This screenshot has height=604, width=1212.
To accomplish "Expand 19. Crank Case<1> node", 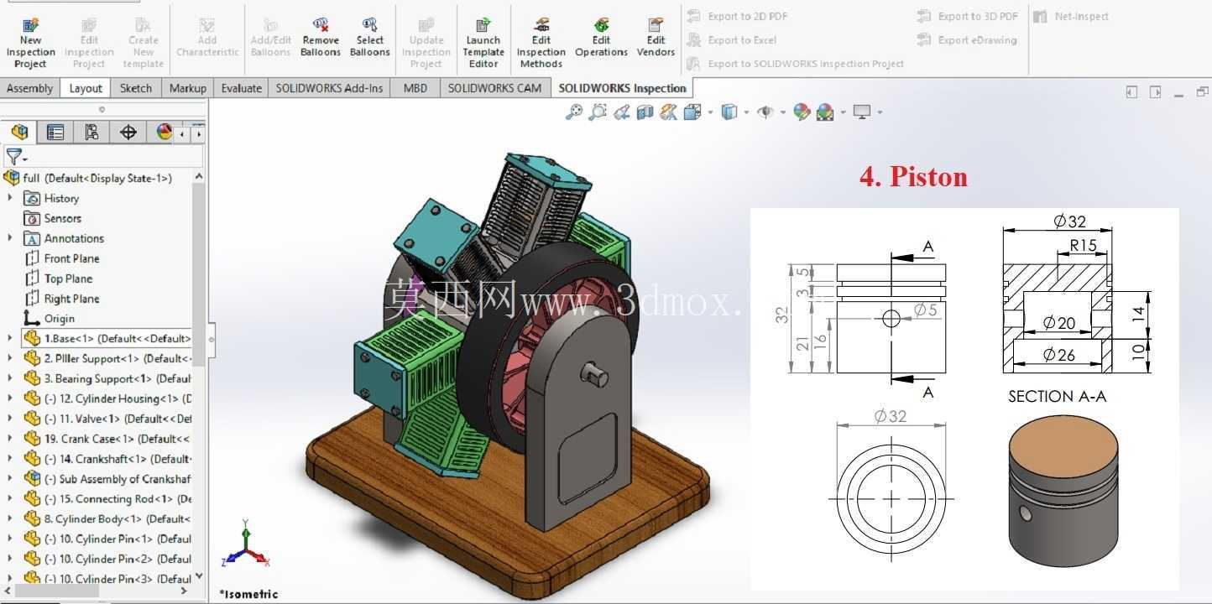I will pos(10,438).
